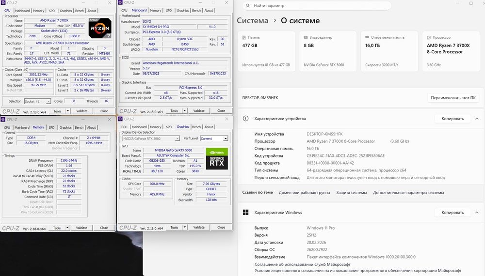Click the processor icon on Процессор card

[429, 37]
